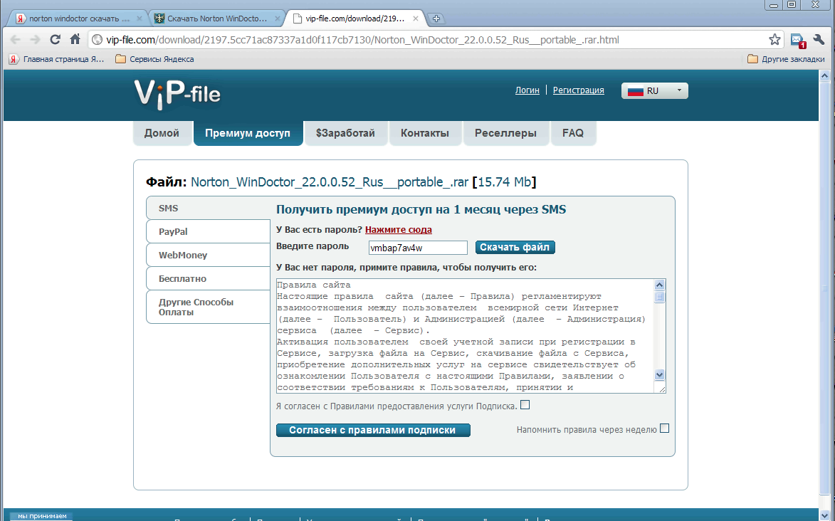Viewport: 835px width, 521px height.
Task: Open the $Заработай menu tab
Action: tap(345, 133)
